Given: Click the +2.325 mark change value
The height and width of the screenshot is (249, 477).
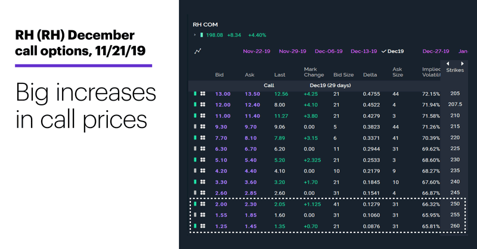Looking at the screenshot, I should [312, 160].
